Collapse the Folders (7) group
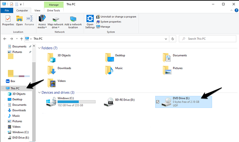This screenshot has width=239, height=142. [39, 48]
